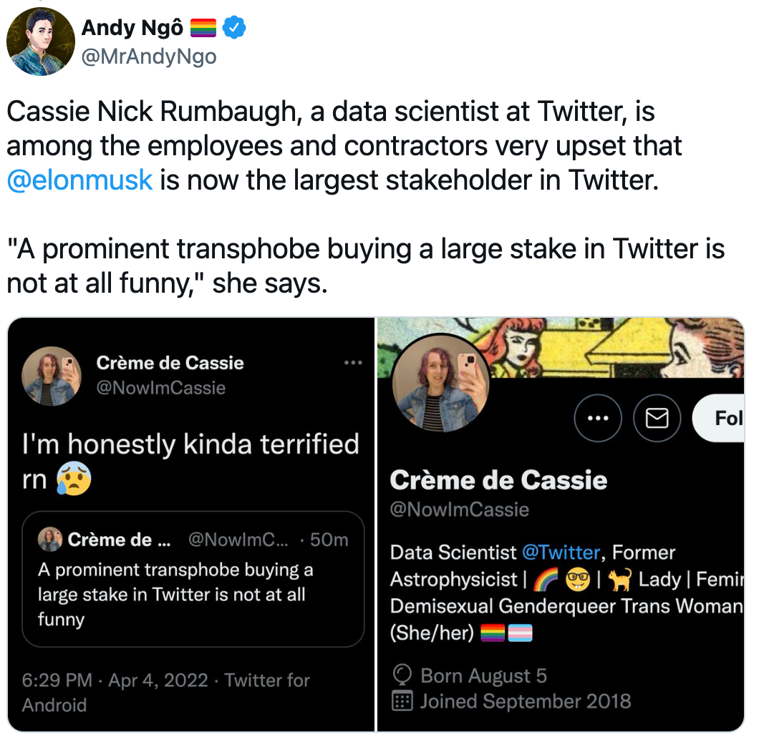Open three-dot menu on Cassie's tweet

(353, 363)
